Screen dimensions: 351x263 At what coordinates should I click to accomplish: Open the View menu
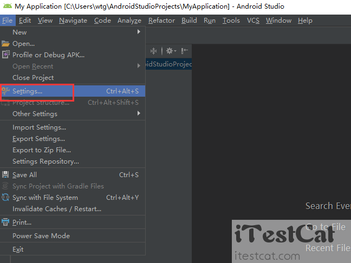pos(45,21)
